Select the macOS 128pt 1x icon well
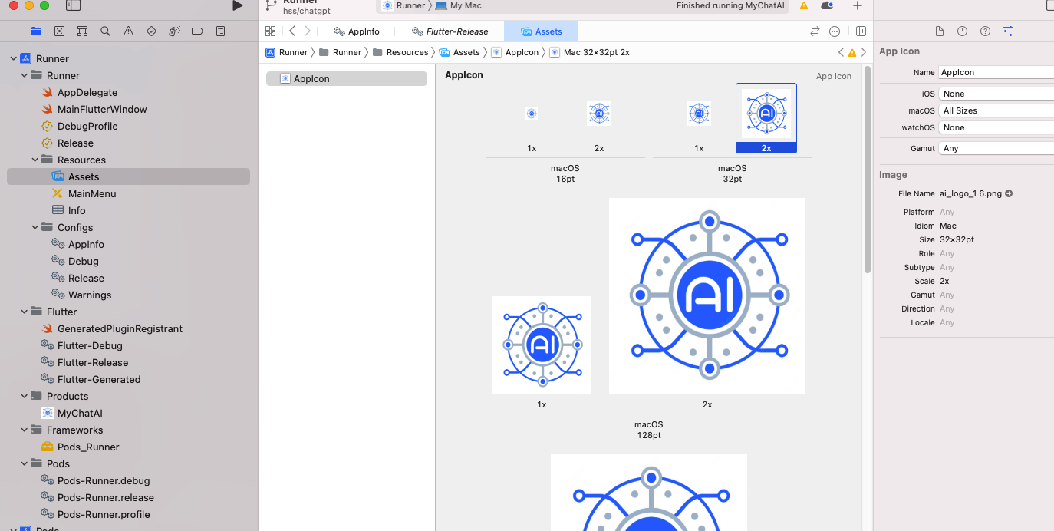The height and width of the screenshot is (531, 1054). coord(542,345)
